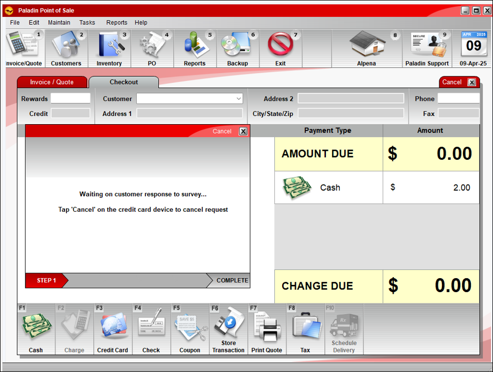Open the File menu
Image resolution: width=493 pixels, height=372 pixels.
click(15, 23)
